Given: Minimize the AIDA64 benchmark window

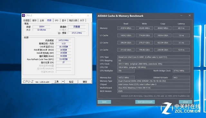Looking at the screenshot, I should [x=181, y=15].
